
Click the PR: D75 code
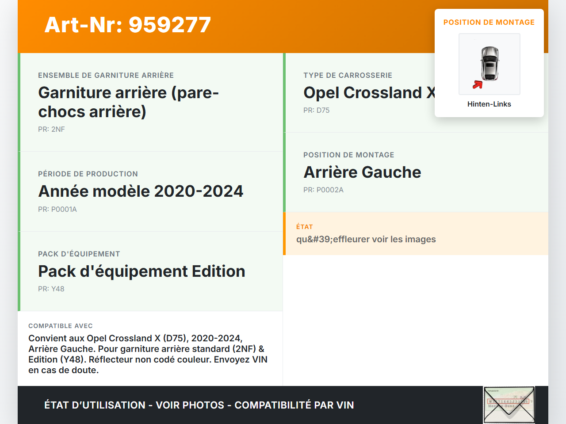coord(316,110)
